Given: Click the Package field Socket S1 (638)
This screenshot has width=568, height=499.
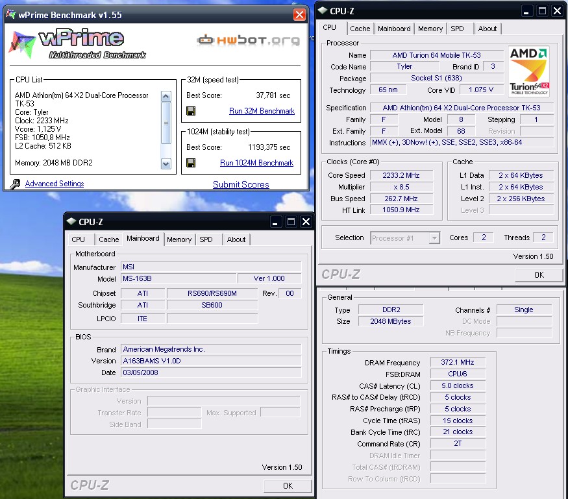Looking at the screenshot, I should [436, 78].
